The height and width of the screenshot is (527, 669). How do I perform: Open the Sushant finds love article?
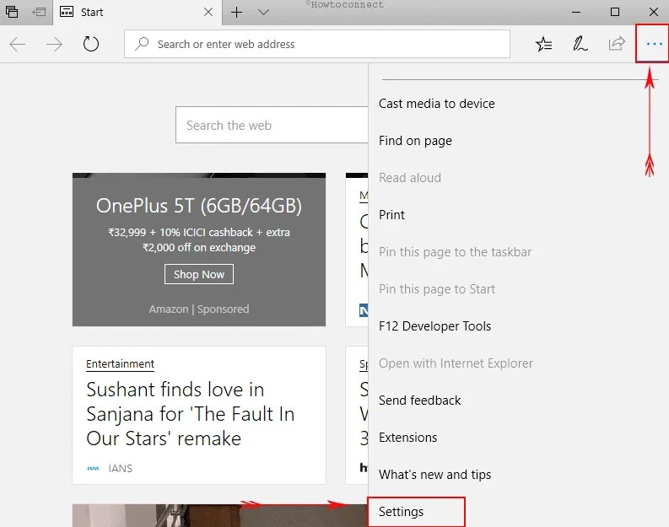point(191,414)
